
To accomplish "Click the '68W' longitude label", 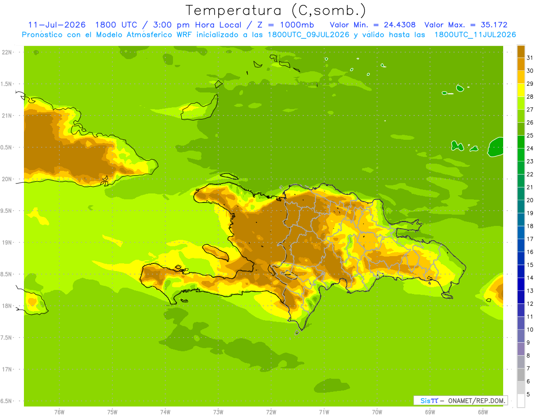I will pyautogui.click(x=483, y=412).
